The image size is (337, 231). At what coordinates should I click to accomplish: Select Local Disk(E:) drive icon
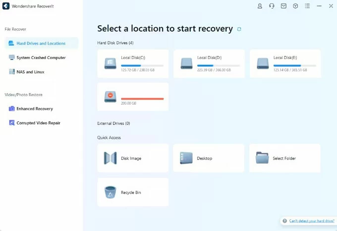[x=263, y=63]
